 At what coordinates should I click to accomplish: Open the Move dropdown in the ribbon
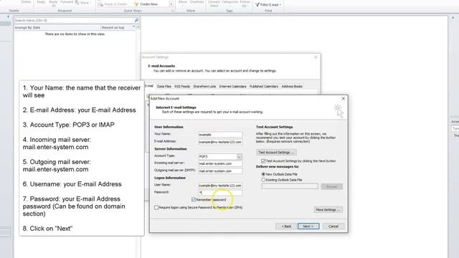click(183, 2)
